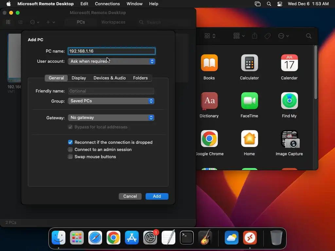
Task: Select the PCs segment in toolbar
Action: tap(81, 22)
